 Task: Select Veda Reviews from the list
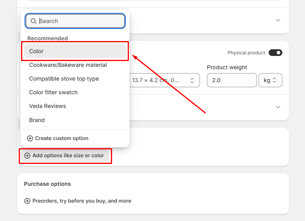tap(48, 106)
